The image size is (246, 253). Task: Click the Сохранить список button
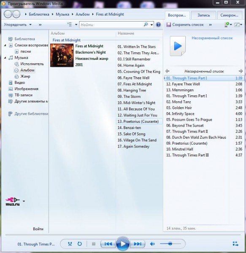point(185,25)
